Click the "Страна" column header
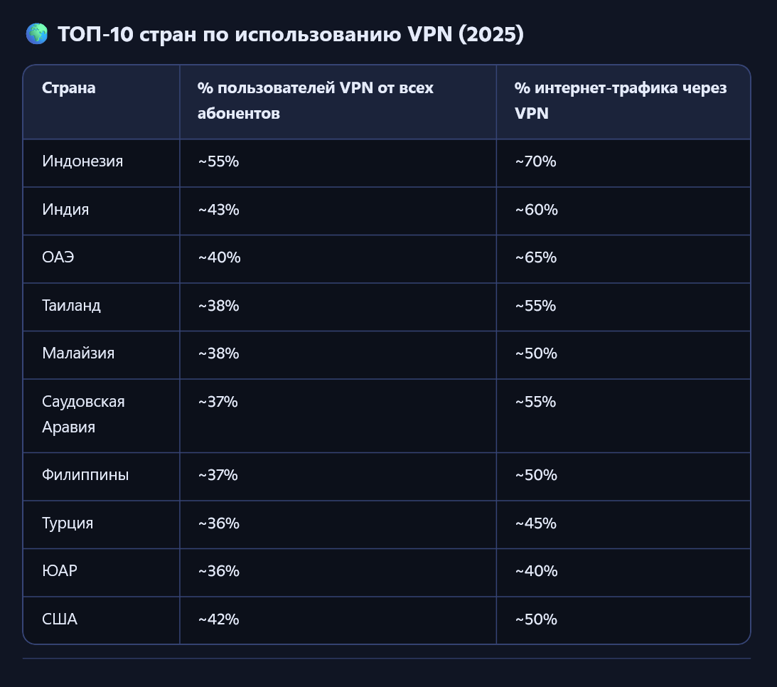 click(69, 88)
